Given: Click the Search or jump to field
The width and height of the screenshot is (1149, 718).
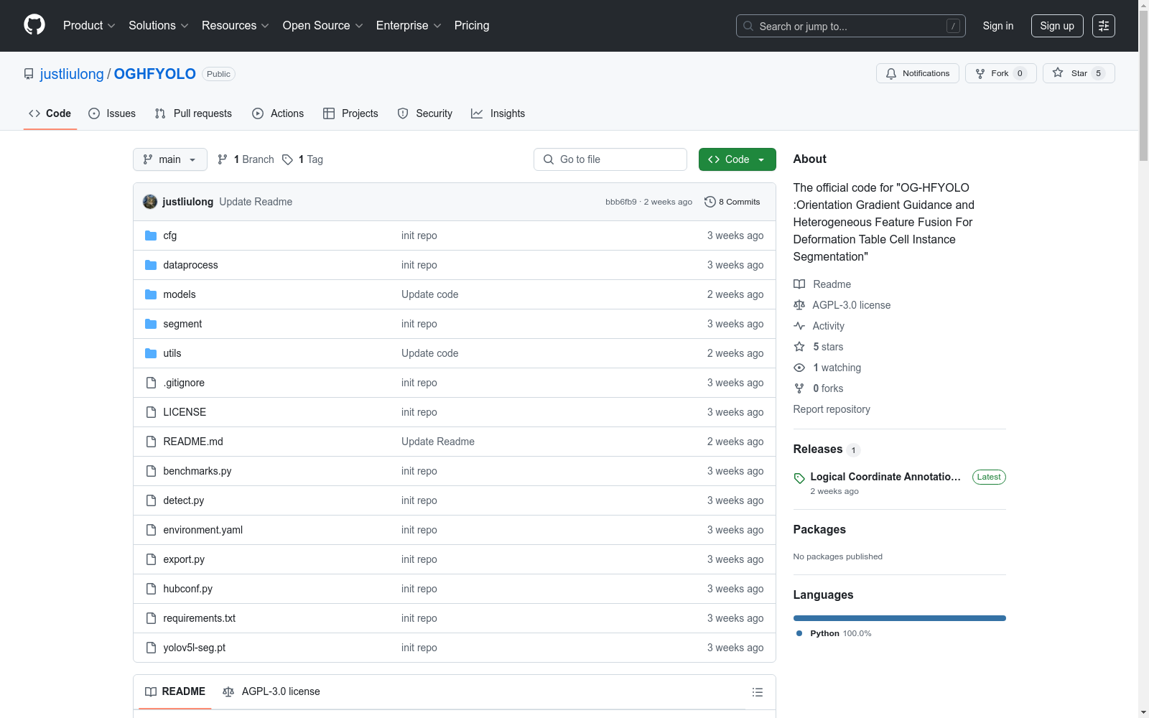Looking at the screenshot, I should click(851, 26).
